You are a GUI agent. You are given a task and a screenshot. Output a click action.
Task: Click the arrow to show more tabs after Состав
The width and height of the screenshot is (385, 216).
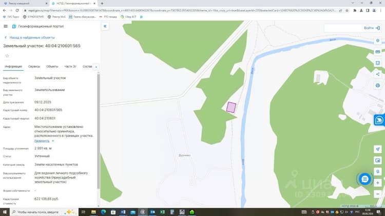click(x=96, y=67)
